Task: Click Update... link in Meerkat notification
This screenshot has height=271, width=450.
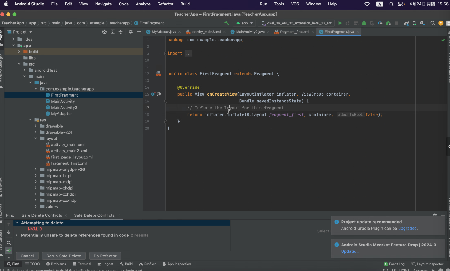Action: coord(350,251)
